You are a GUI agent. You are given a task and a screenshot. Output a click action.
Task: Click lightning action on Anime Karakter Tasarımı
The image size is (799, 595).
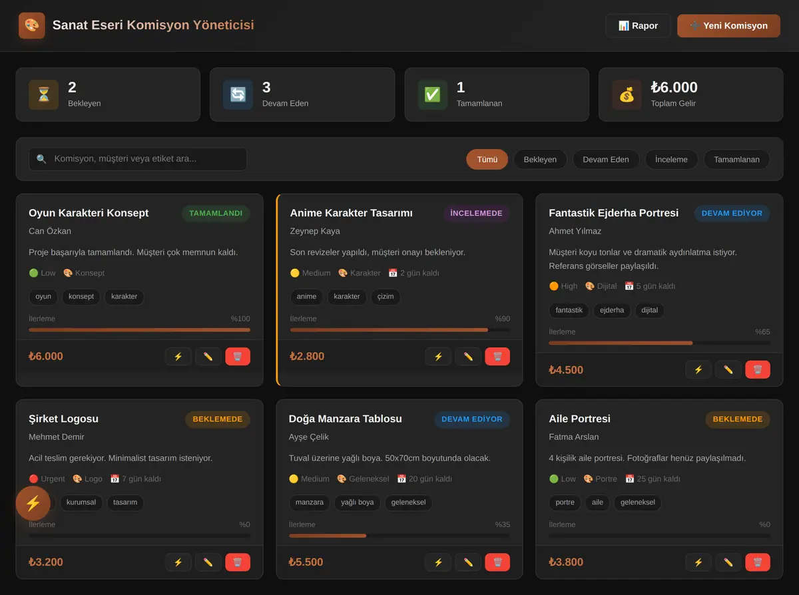point(438,356)
